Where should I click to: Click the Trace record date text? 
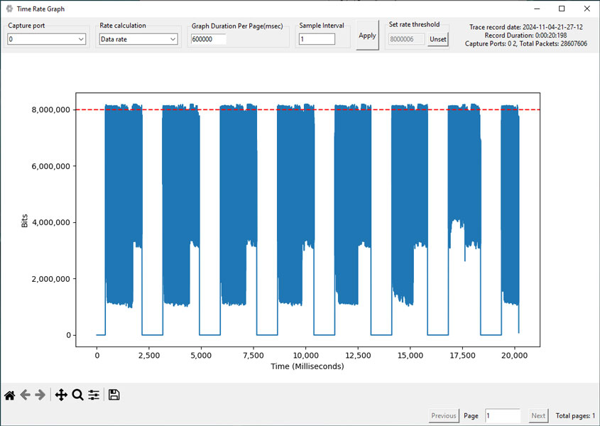526,27
